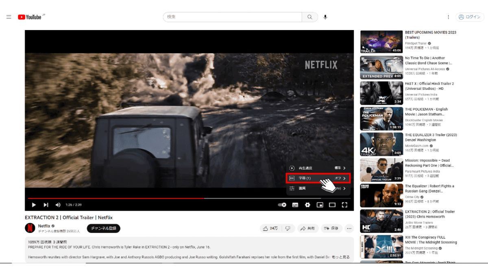This screenshot has width=488, height=274.
Task: Open the 画質 quality submenu
Action: [x=317, y=188]
